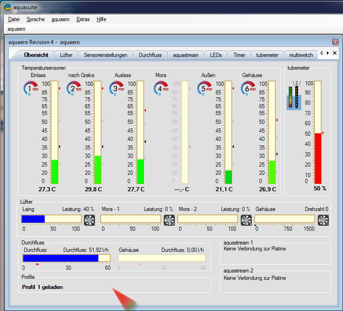Switch to the LEDs tab
The image size is (343, 311).
pos(216,55)
